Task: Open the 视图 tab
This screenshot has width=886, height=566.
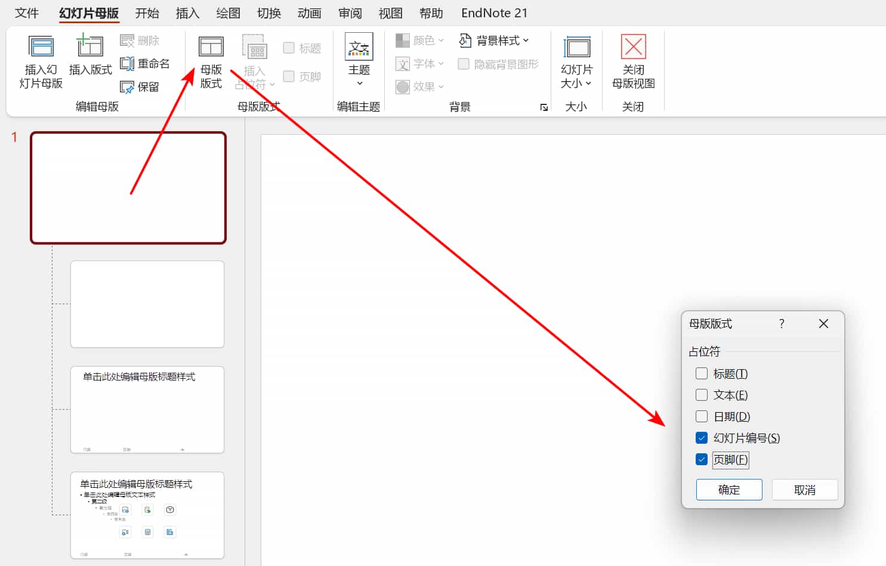Action: pyautogui.click(x=390, y=13)
